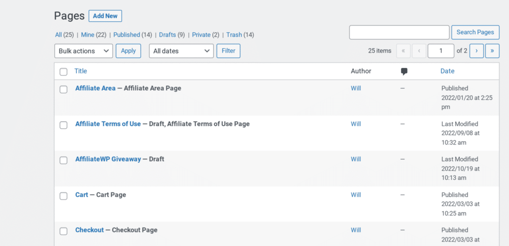Image resolution: width=509 pixels, height=246 pixels.
Task: Click the Search Pages button
Action: click(x=475, y=32)
